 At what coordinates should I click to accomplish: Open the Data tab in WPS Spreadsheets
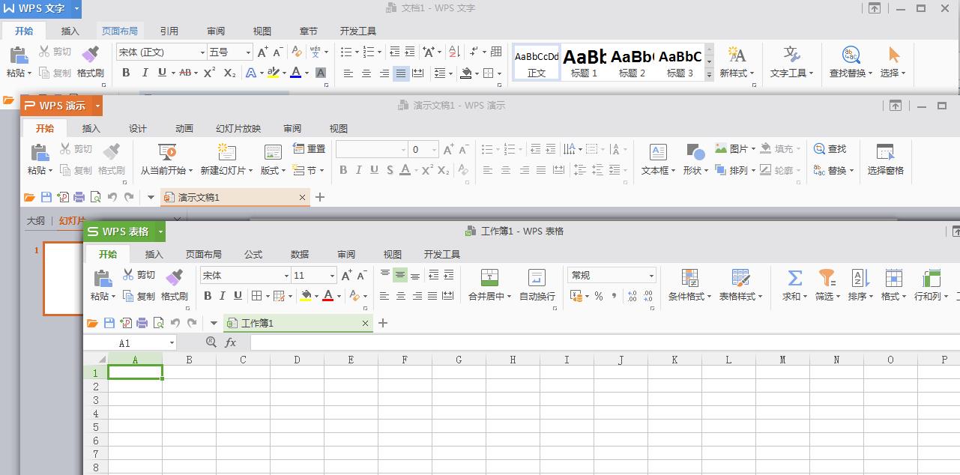(300, 254)
